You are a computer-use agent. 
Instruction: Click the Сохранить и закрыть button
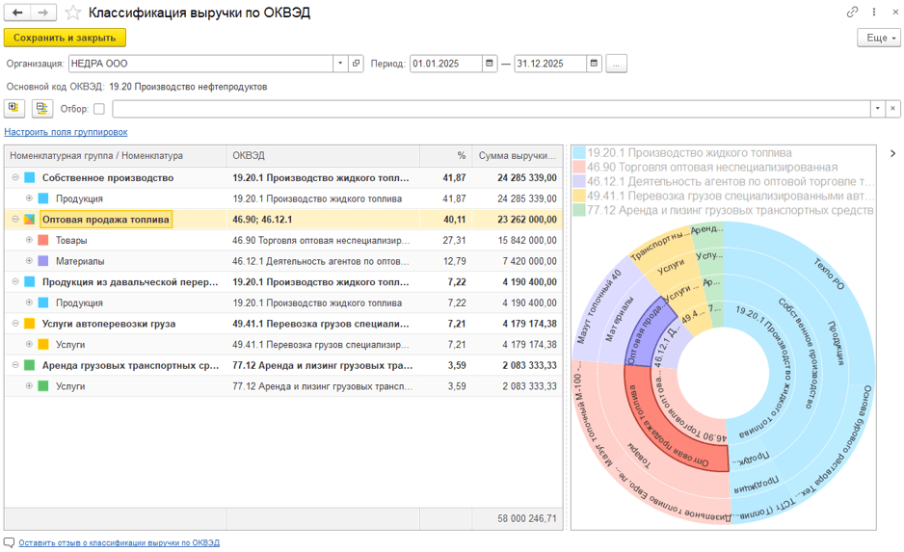tap(65, 38)
